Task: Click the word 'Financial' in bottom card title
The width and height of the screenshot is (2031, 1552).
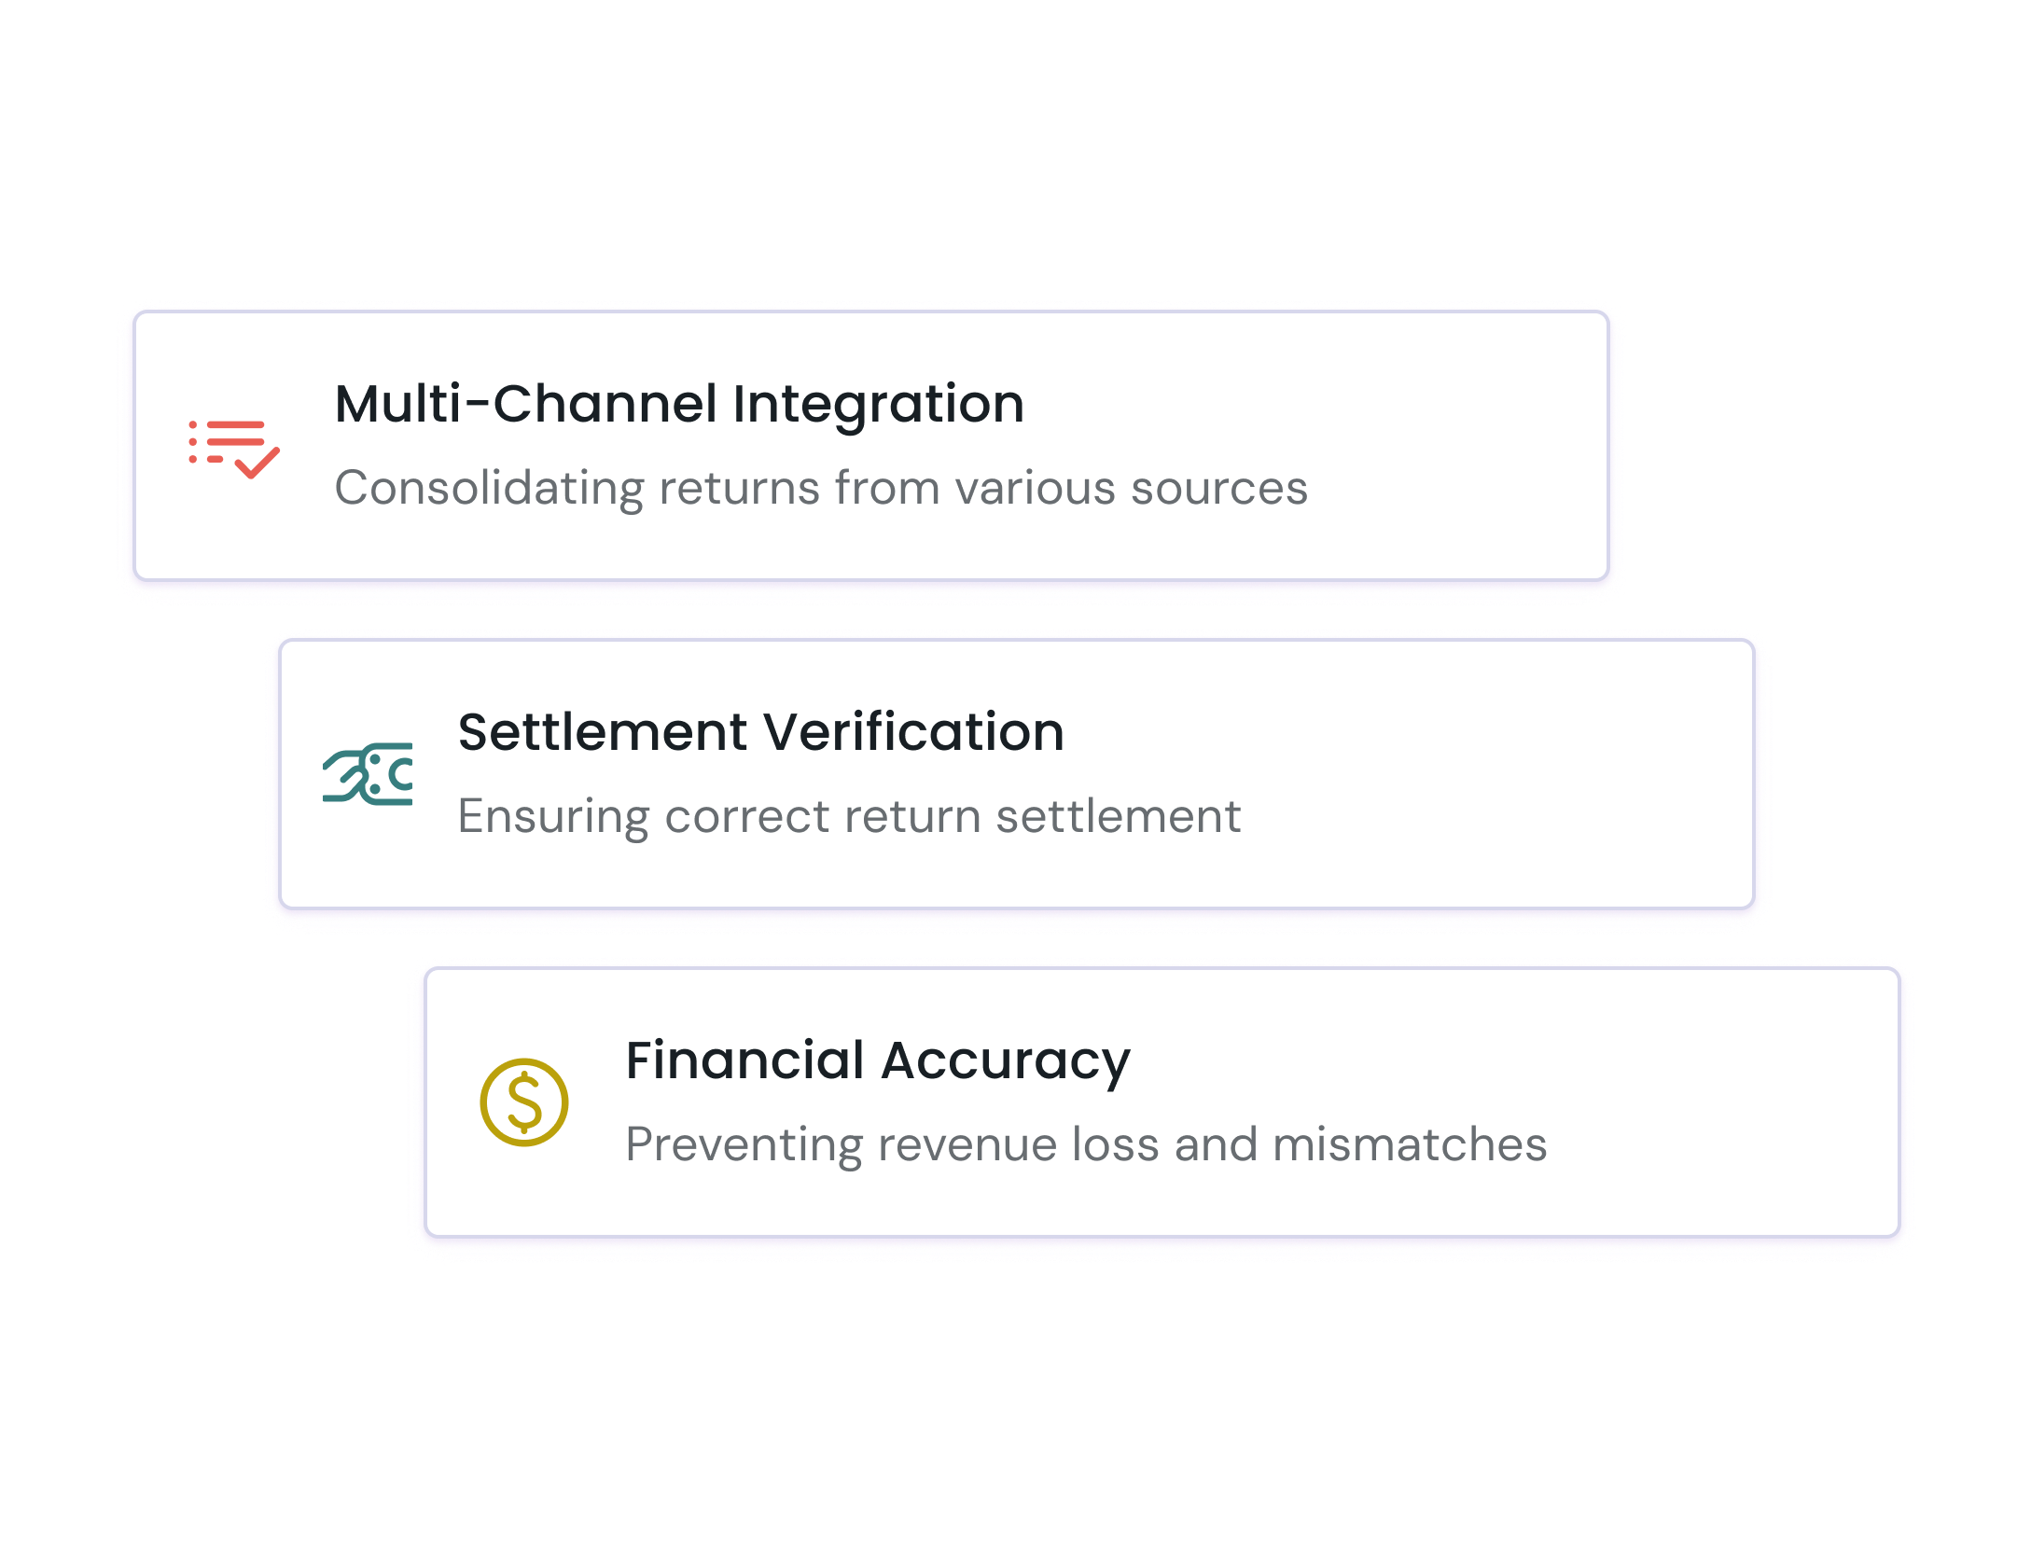Action: click(745, 1060)
